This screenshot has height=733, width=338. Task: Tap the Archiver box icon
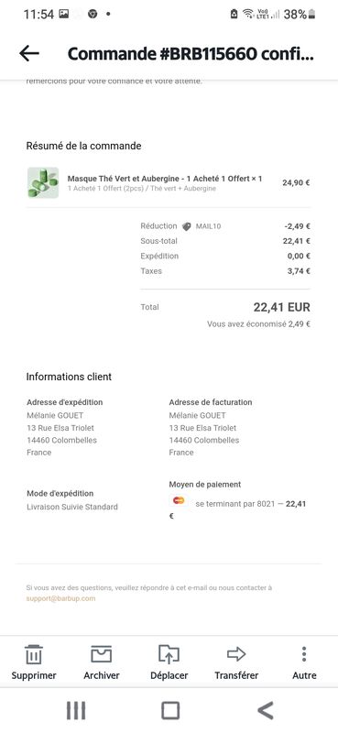tap(102, 654)
